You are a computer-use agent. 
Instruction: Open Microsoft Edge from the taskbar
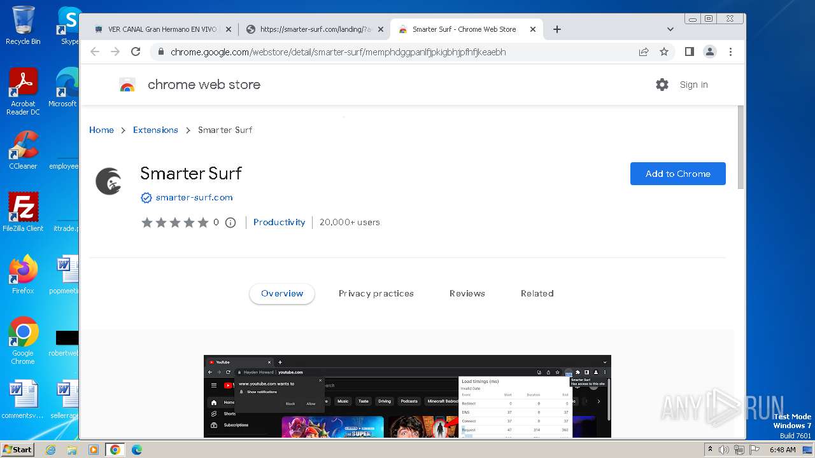click(x=137, y=450)
